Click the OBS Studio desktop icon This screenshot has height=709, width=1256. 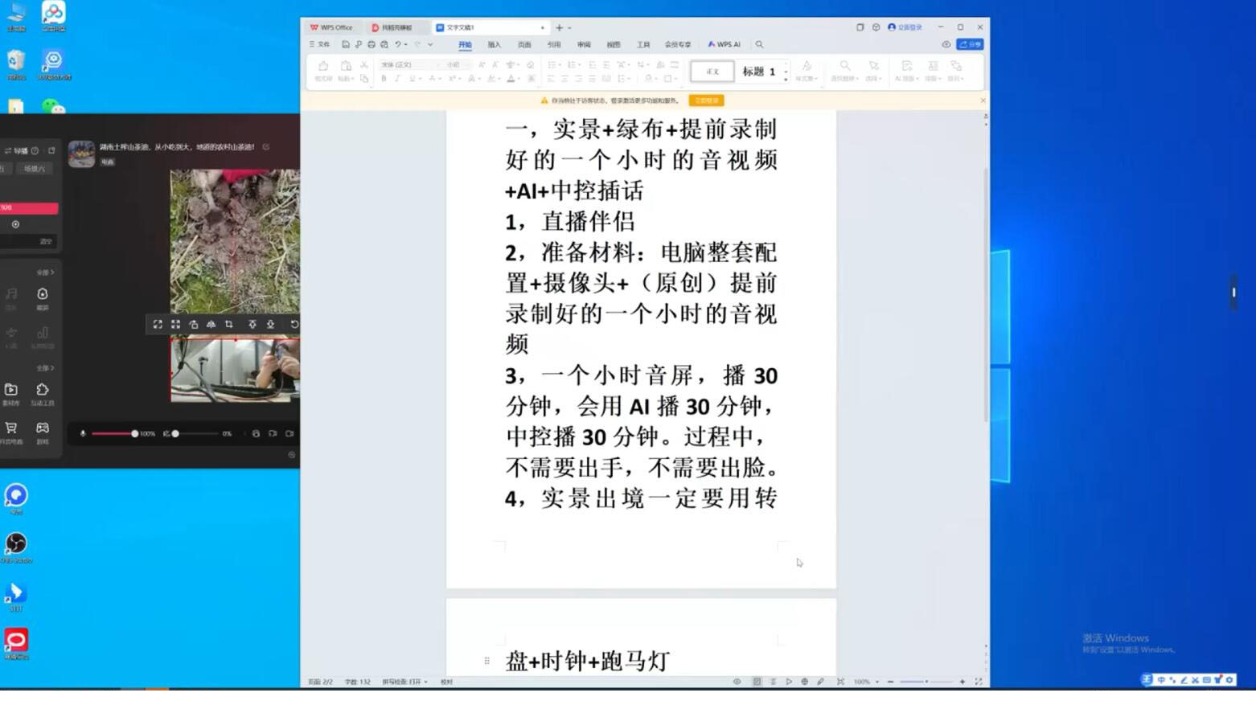pyautogui.click(x=16, y=544)
